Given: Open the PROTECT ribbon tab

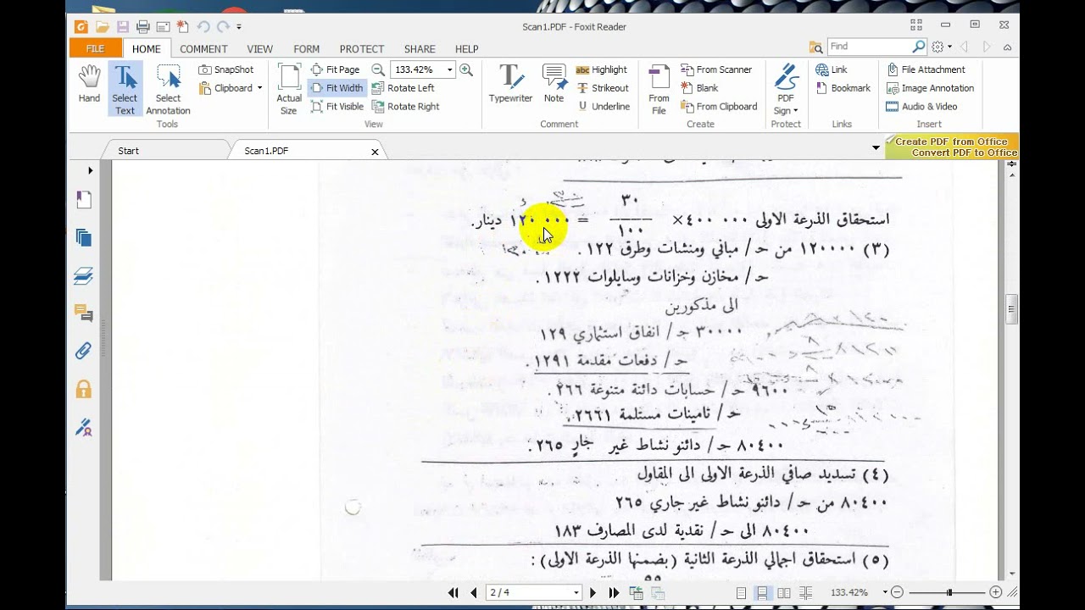Looking at the screenshot, I should 362,49.
